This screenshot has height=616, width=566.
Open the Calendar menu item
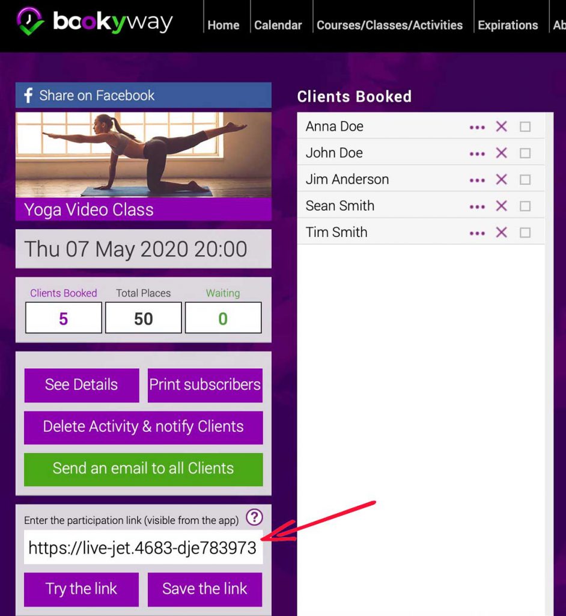278,25
